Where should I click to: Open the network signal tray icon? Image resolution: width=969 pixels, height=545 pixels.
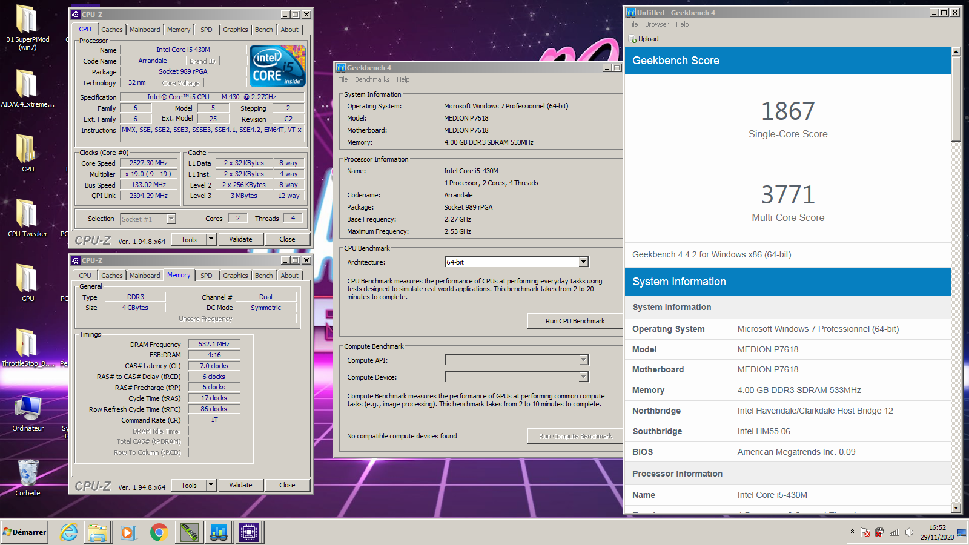click(895, 532)
